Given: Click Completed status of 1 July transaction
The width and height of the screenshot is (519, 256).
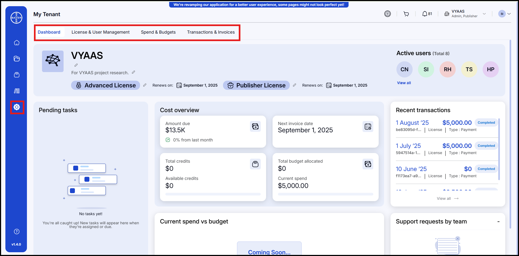Looking at the screenshot, I should tap(486, 146).
